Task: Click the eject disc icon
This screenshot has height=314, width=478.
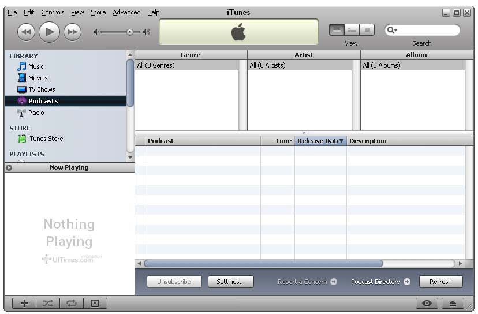Action: point(453,304)
